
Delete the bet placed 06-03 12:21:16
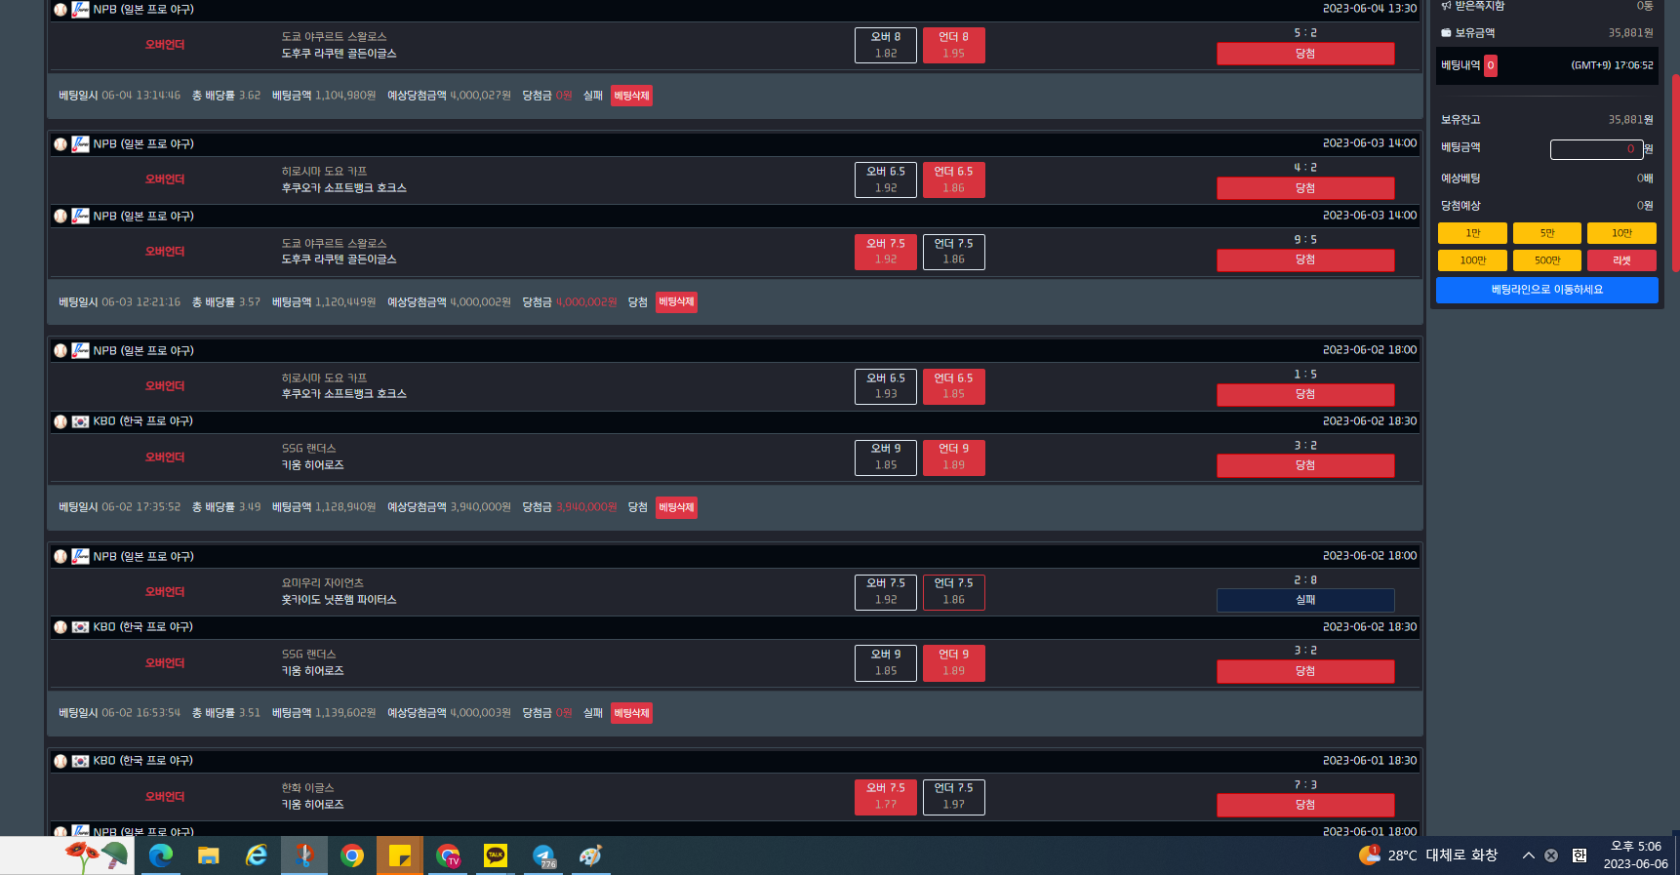tap(676, 302)
